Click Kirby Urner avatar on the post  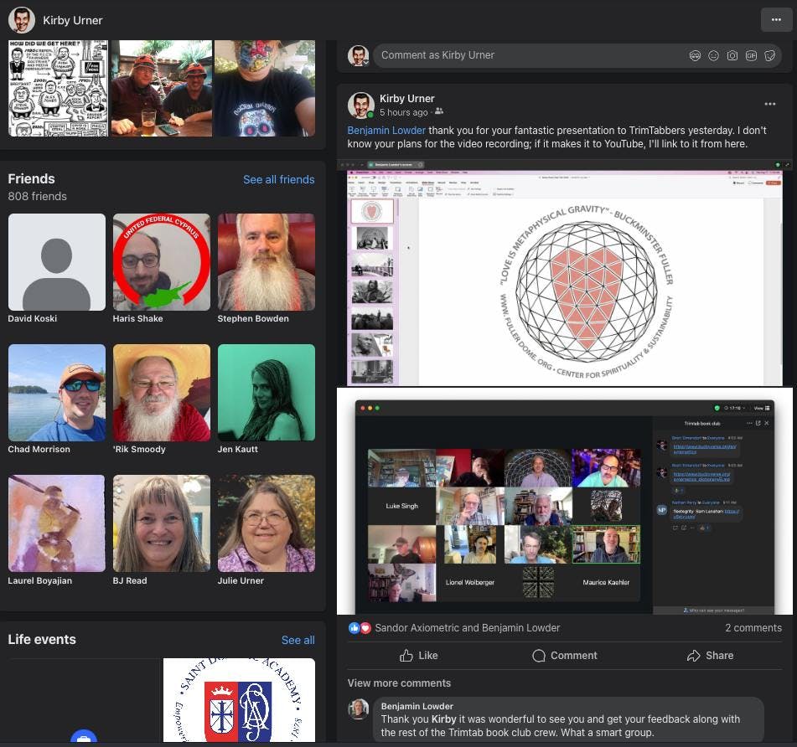point(361,106)
